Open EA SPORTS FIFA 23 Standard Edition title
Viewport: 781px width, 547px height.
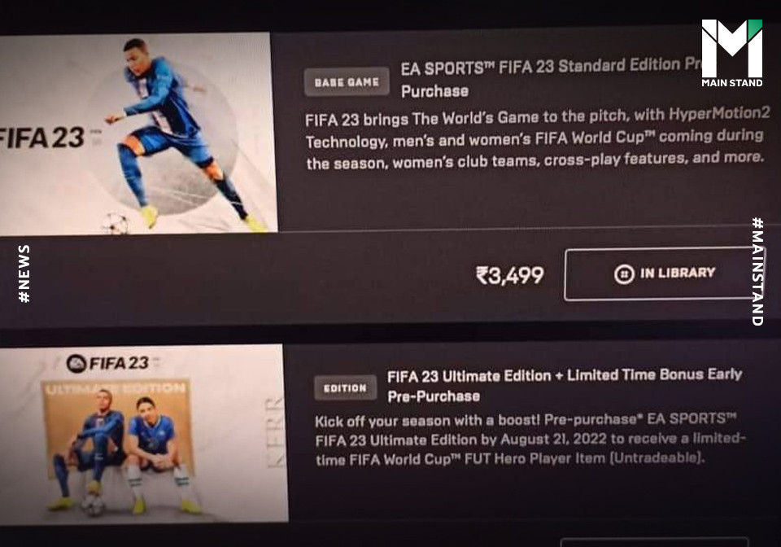pyautogui.click(x=551, y=78)
